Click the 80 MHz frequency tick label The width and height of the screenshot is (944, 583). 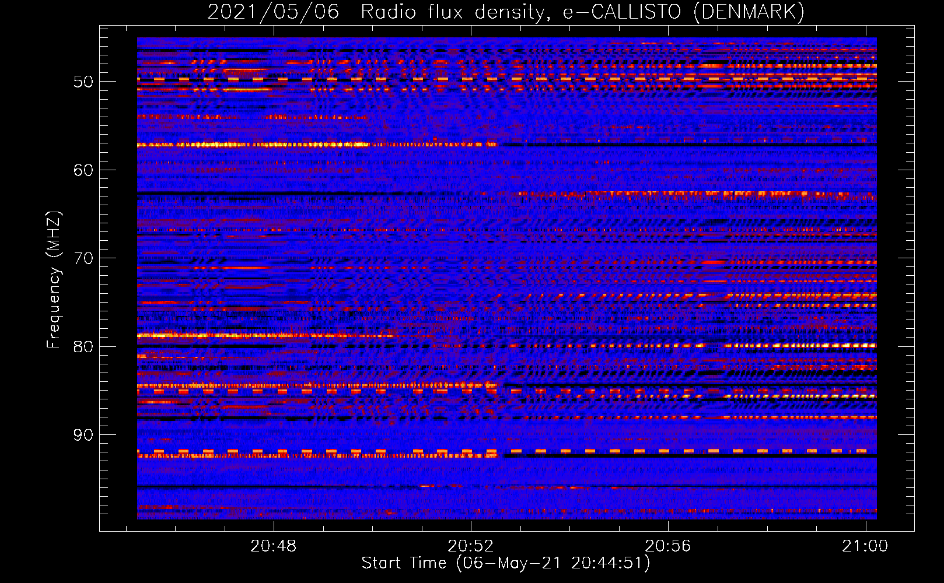click(x=83, y=347)
